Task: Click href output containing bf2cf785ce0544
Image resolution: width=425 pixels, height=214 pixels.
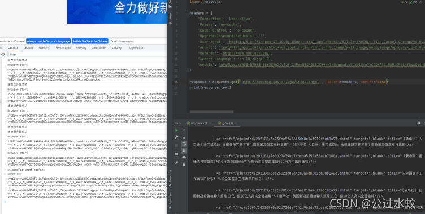Action: coord(307,193)
